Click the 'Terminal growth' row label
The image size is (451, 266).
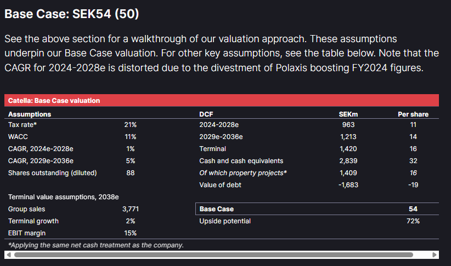click(33, 221)
